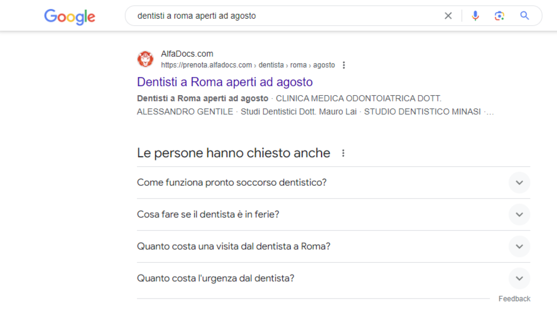Select the question 'Quanto costa una visita dal dentista a Roma?'
The image size is (557, 313).
coord(233,246)
